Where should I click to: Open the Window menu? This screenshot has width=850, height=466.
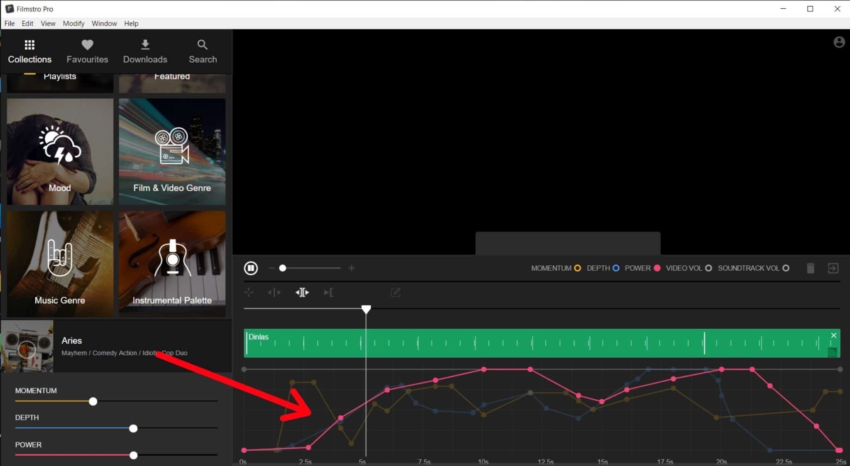coord(104,24)
